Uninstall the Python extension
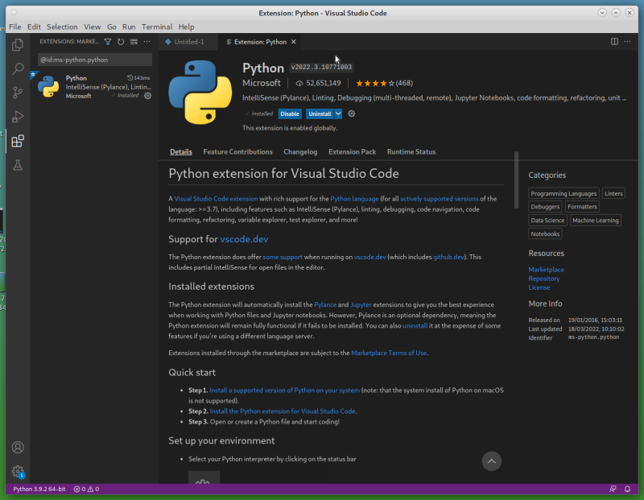This screenshot has height=500, width=644. click(320, 114)
